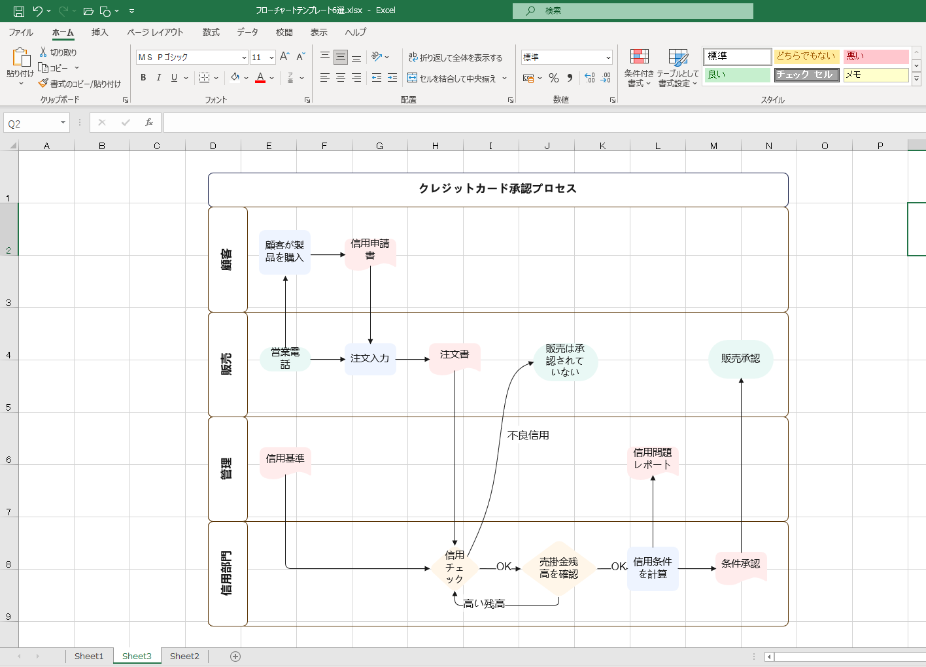926x667 pixels.
Task: Apply the どちらでもない (Neutral) cell style
Action: (x=807, y=56)
